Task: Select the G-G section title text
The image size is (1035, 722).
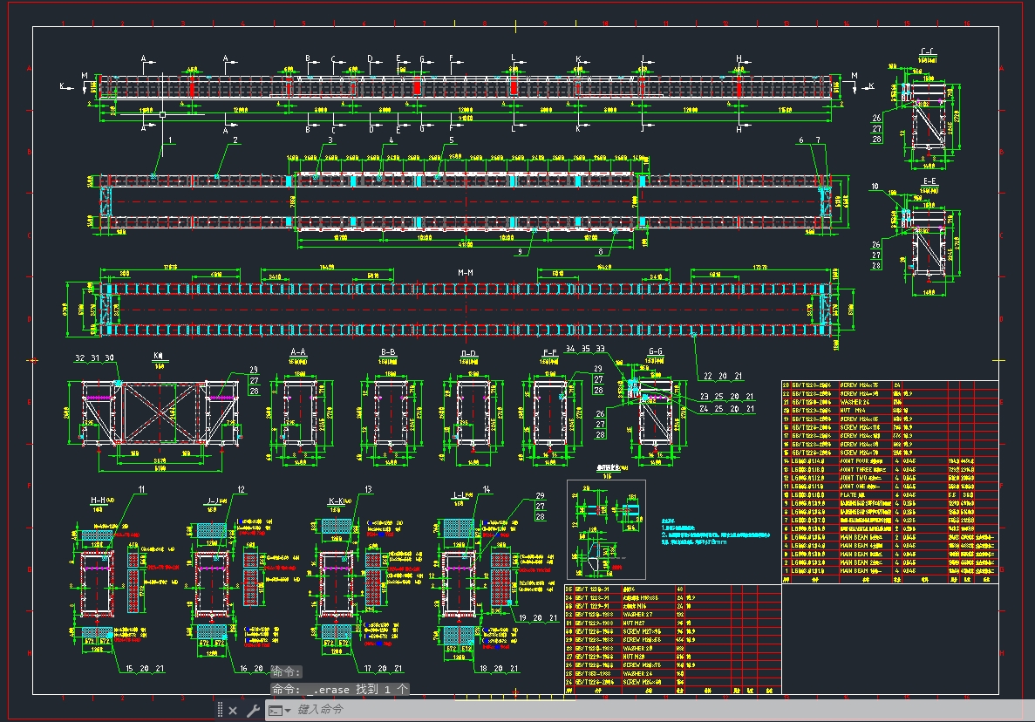Action: 656,351
